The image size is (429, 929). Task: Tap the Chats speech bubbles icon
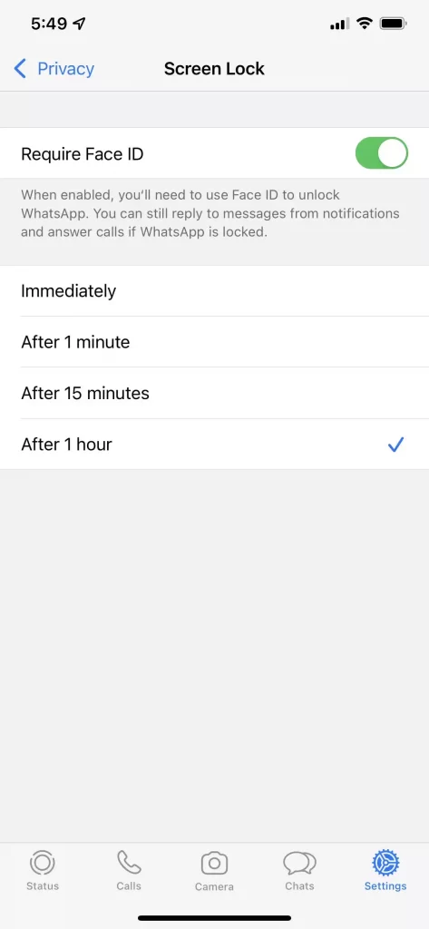click(x=299, y=864)
